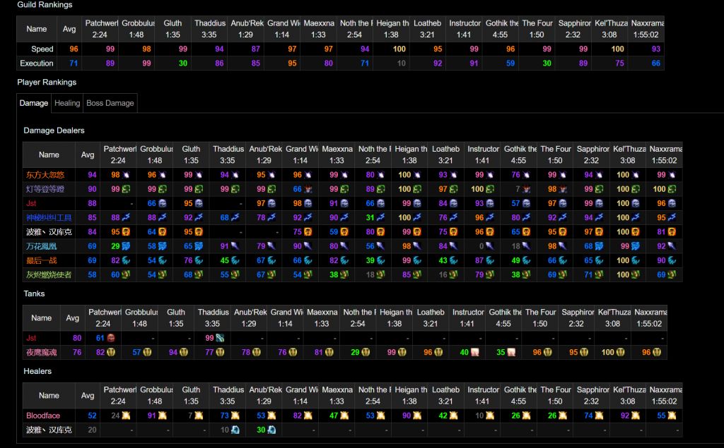This screenshot has height=448, width=724.
Task: Click 夜鹰魔魂's spec icon under Instructor in Tanks
Action: click(474, 352)
